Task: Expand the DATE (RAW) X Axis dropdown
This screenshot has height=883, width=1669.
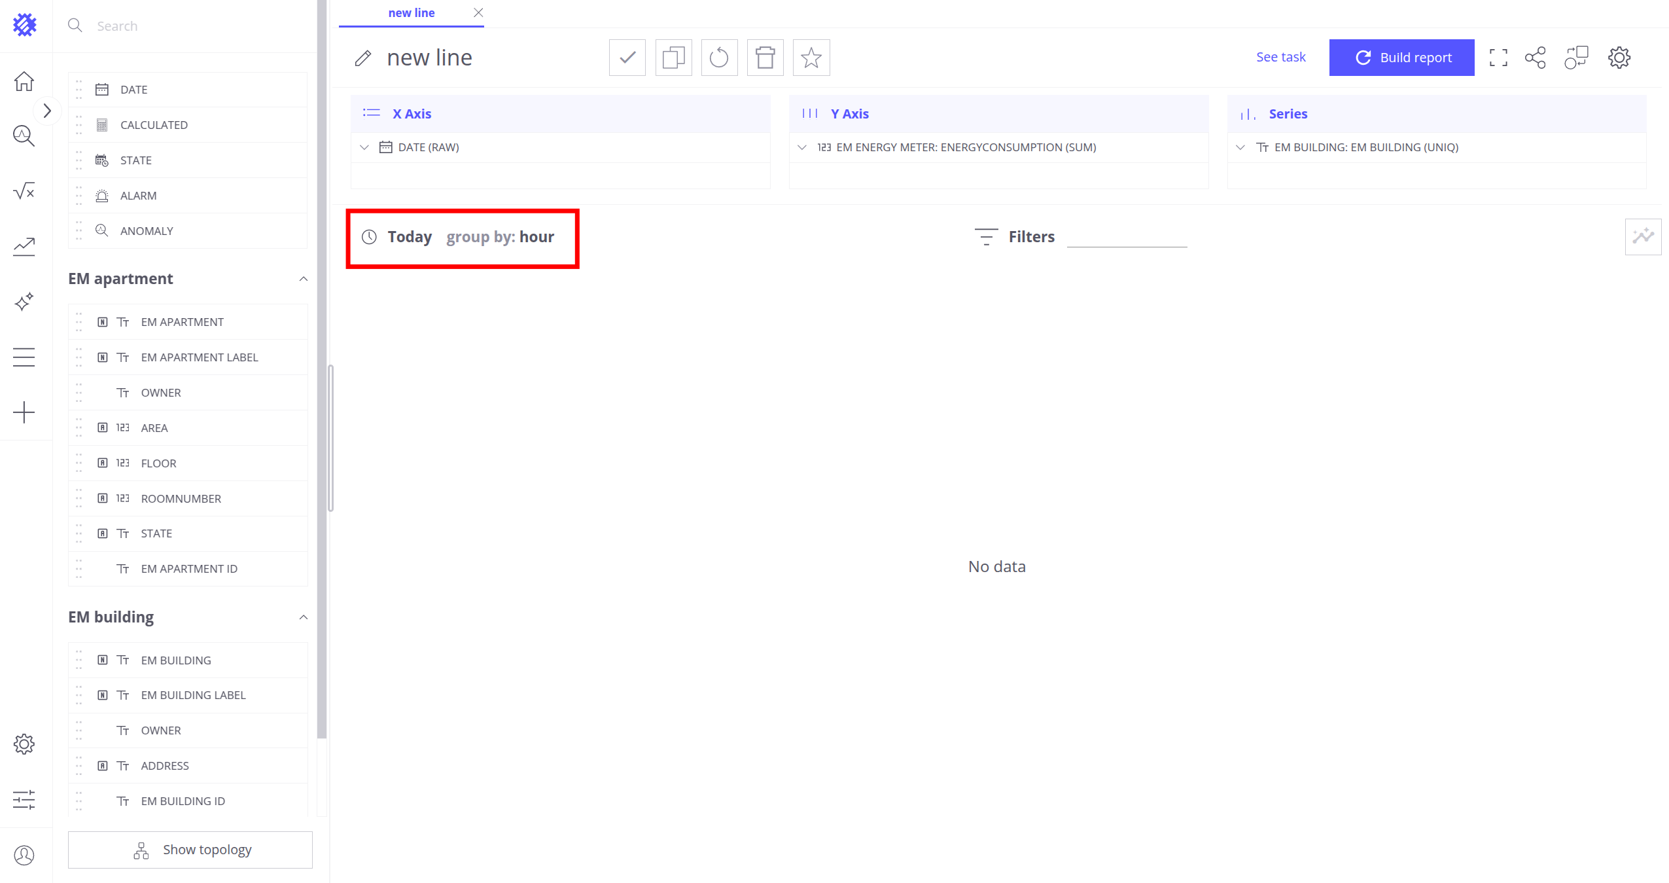Action: tap(364, 147)
